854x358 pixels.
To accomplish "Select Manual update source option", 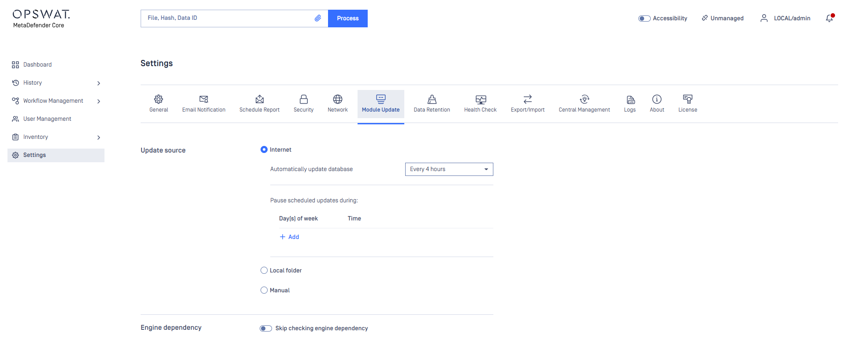I will 264,291.
